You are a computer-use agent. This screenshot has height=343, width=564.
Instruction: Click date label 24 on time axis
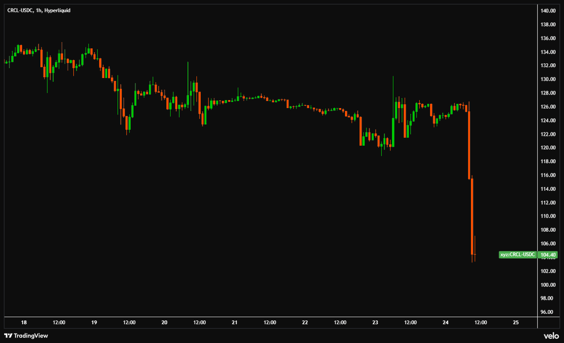tap(446, 322)
